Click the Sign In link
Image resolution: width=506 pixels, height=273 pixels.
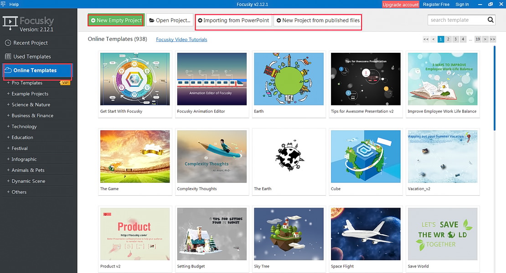[462, 5]
